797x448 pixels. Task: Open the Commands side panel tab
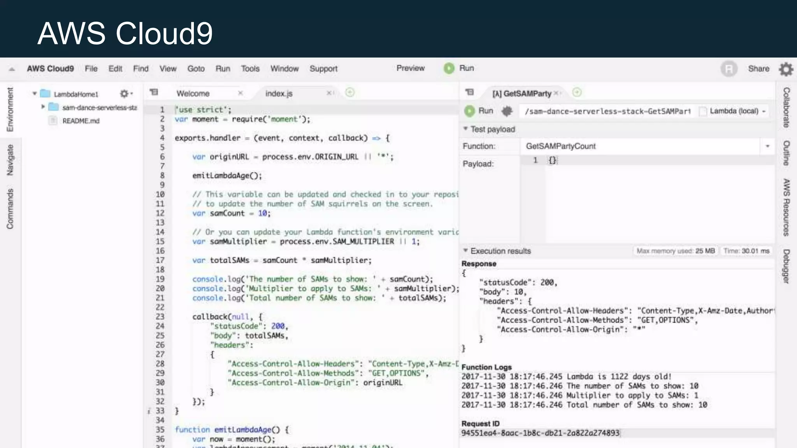(10, 209)
